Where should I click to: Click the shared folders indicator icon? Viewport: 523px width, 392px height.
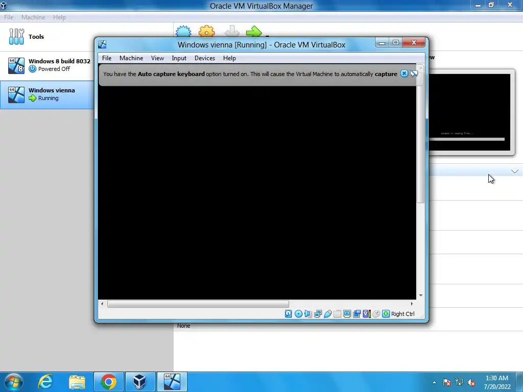pyautogui.click(x=337, y=314)
